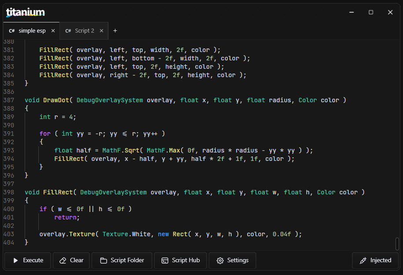Viewport: 403px width, 275px height.
Task: Run the script with Execute button
Action: click(x=28, y=260)
